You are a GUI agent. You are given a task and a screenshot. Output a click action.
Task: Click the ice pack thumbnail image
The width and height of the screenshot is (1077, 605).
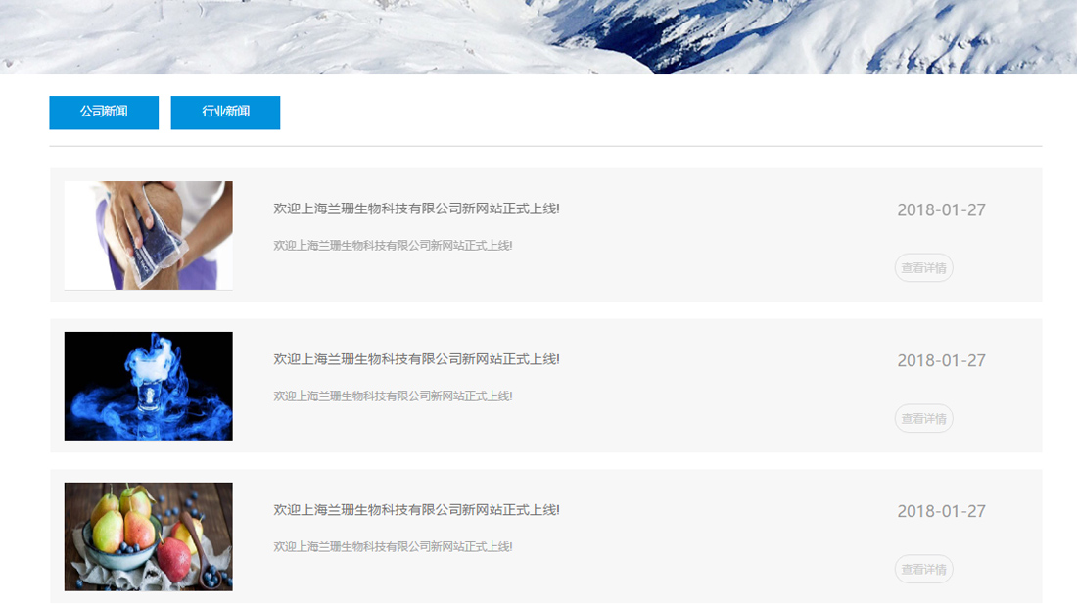(x=148, y=235)
